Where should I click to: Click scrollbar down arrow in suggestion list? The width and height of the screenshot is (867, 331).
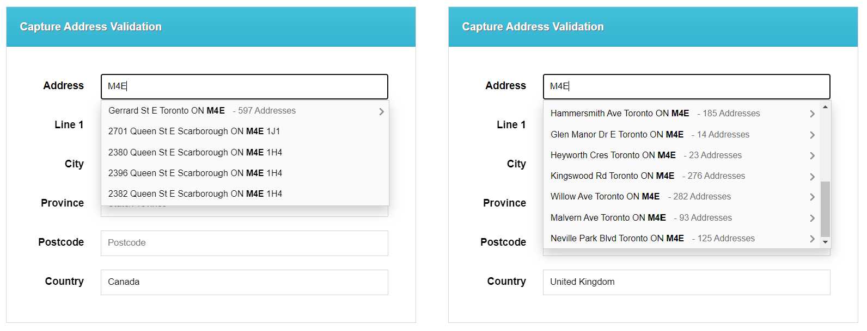tap(825, 242)
